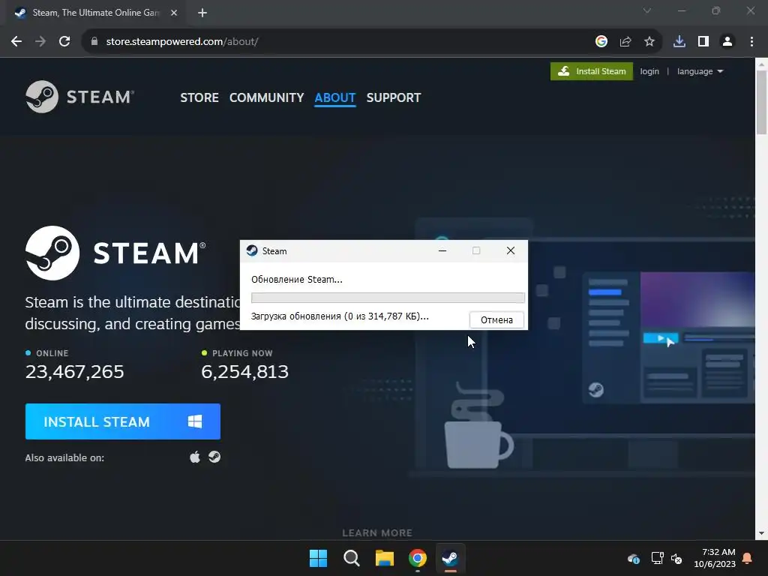Click the large blue INSTALL STEAM button
The image size is (768, 576).
pos(123,421)
